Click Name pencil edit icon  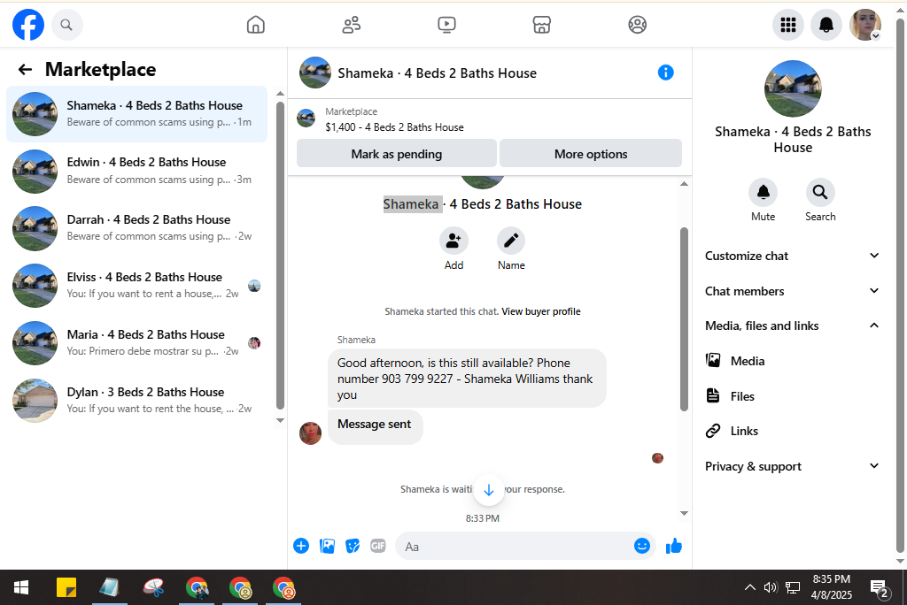tap(511, 241)
